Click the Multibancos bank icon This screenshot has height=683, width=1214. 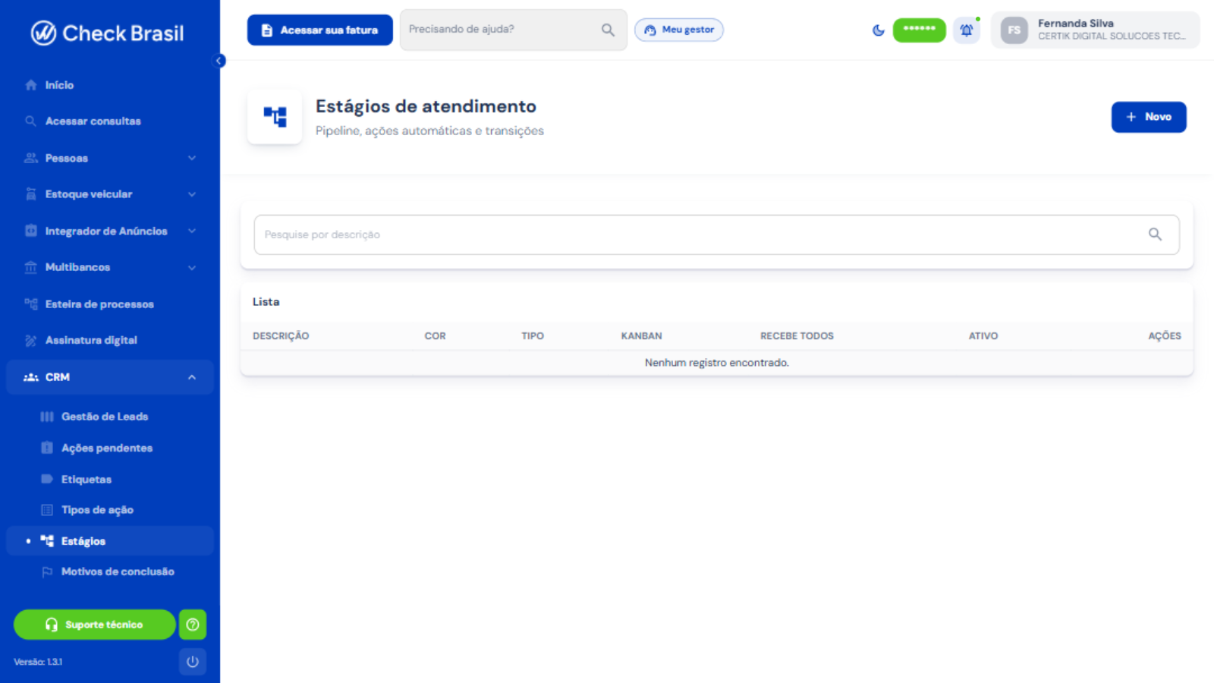[30, 267]
